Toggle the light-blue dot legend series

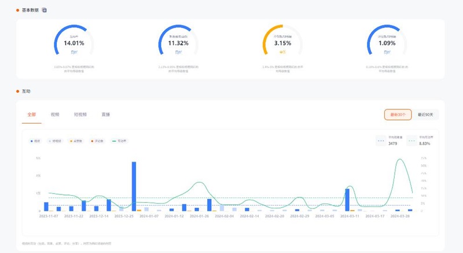click(56, 141)
